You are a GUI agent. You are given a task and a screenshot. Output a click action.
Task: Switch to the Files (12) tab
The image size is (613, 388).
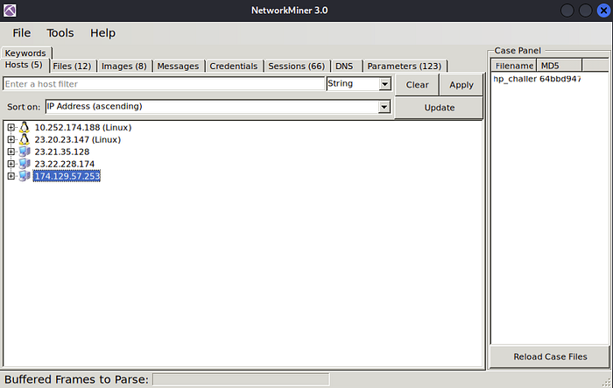click(x=72, y=66)
